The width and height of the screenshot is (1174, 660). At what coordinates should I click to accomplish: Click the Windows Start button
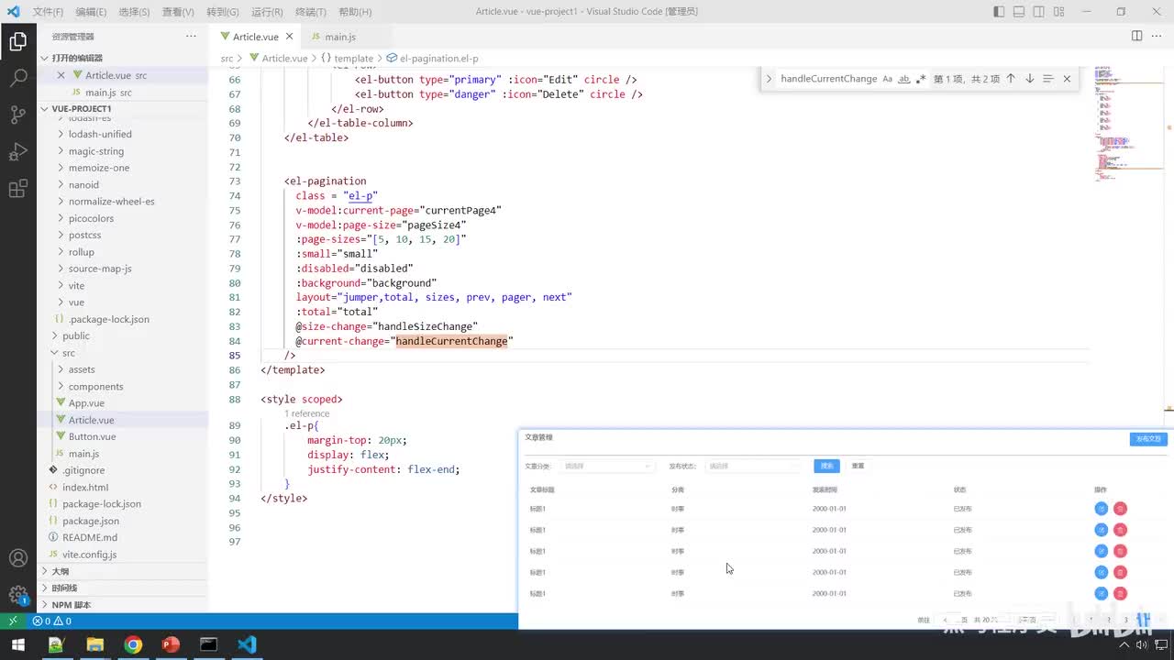pos(17,644)
